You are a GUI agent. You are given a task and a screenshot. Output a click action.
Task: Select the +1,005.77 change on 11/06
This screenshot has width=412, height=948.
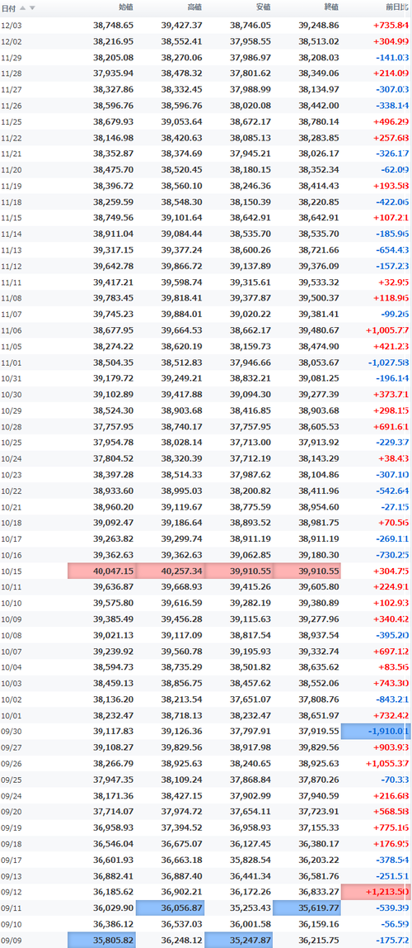pos(387,329)
